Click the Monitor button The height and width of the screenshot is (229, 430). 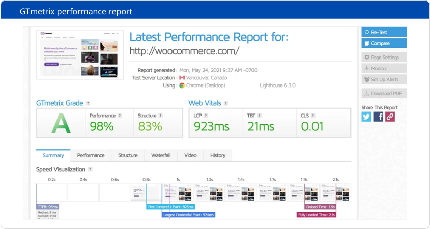[x=384, y=68]
